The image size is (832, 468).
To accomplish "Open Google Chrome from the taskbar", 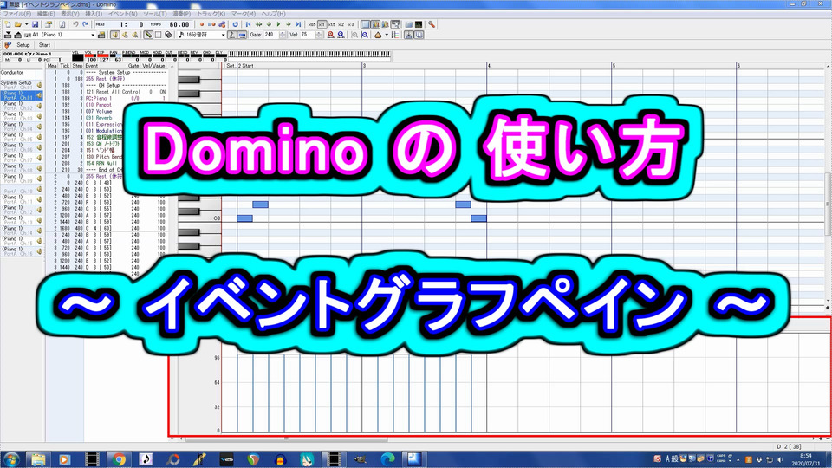I will (119, 459).
